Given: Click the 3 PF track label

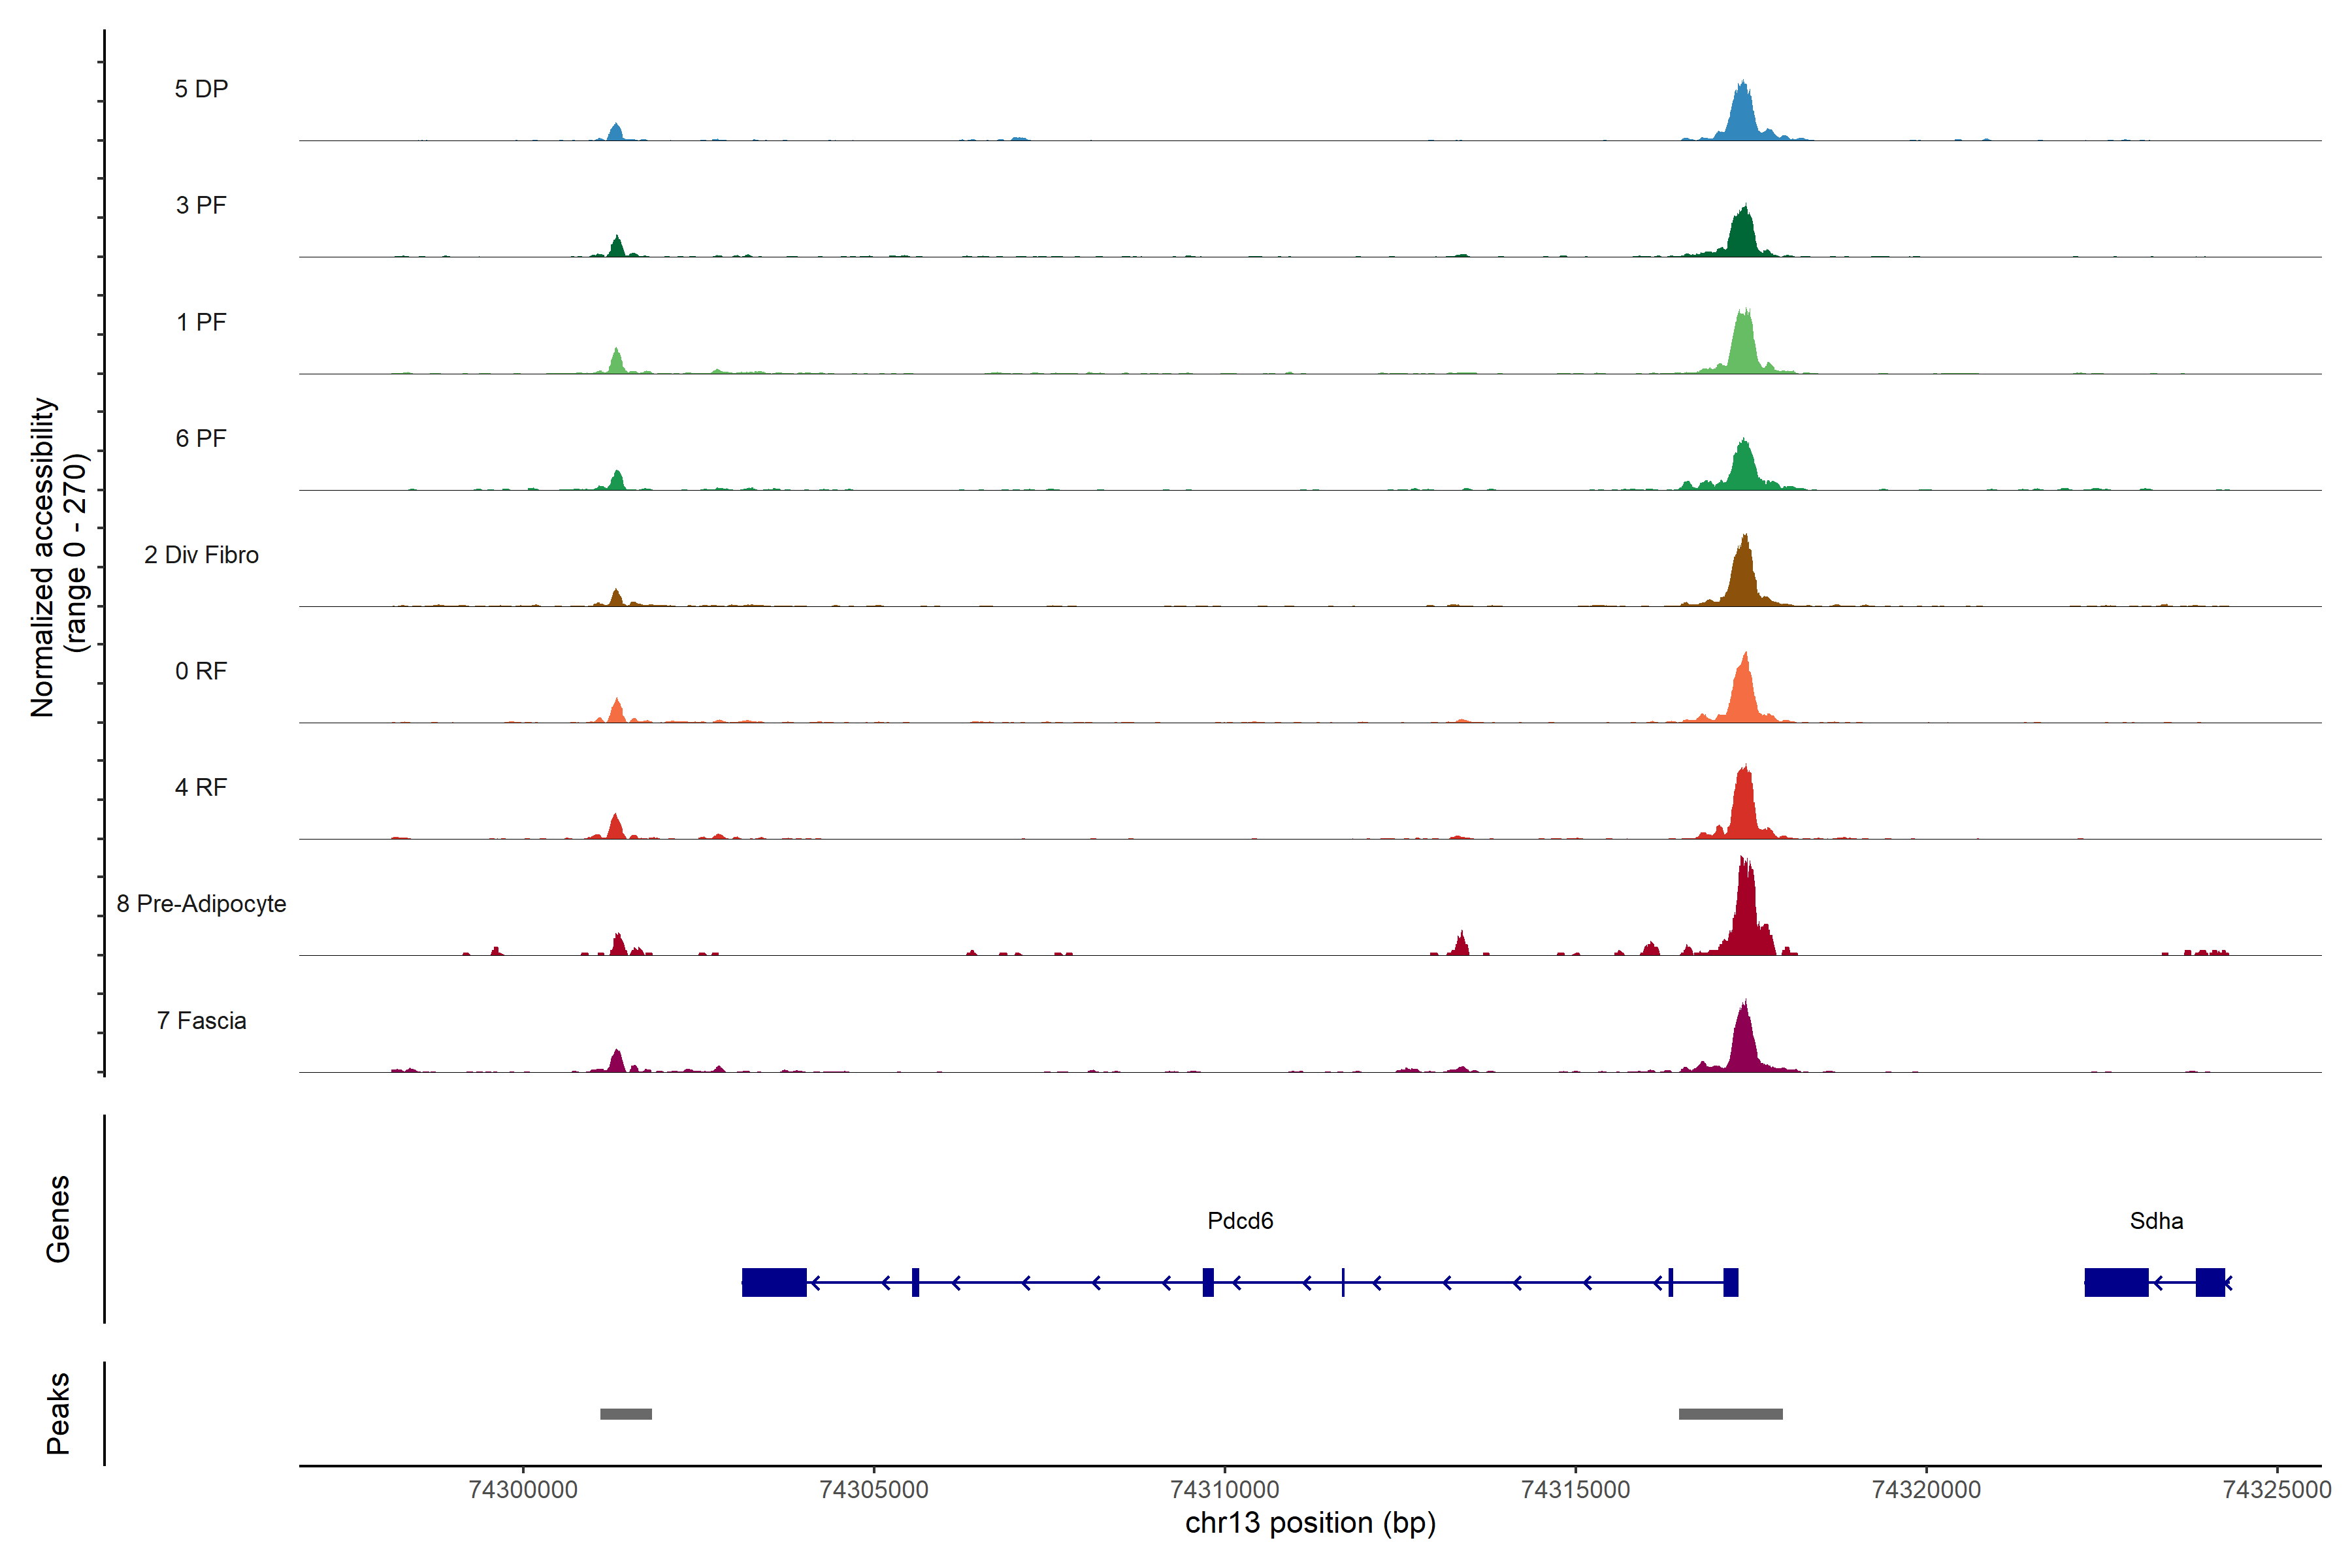Looking at the screenshot, I should click(201, 205).
